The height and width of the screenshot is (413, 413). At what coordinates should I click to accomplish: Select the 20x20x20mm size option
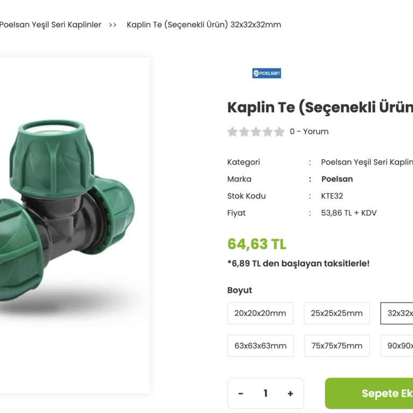(260, 313)
